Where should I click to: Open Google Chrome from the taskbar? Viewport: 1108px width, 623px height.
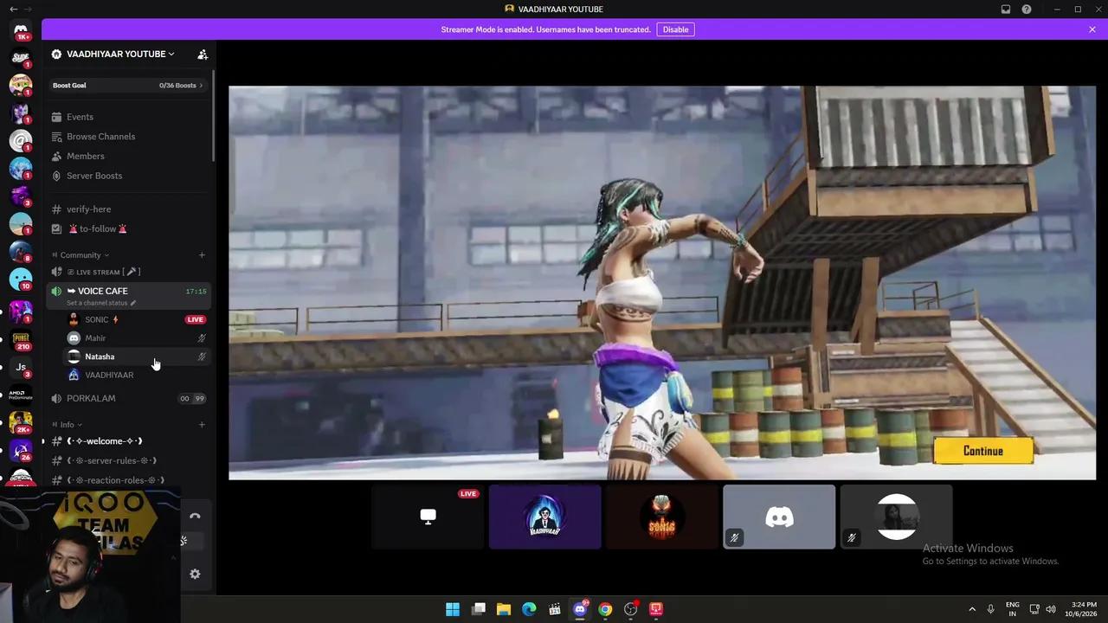[x=605, y=609]
